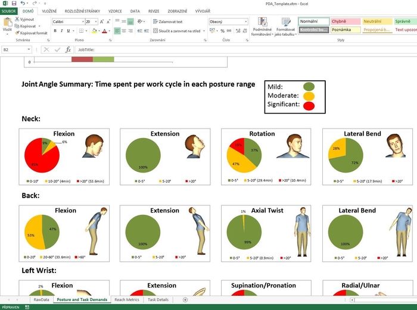Open the Task Details sheet tab
This screenshot has height=310, width=417.
[x=158, y=300]
